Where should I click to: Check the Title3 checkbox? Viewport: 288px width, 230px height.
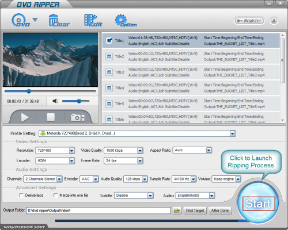tap(109, 72)
